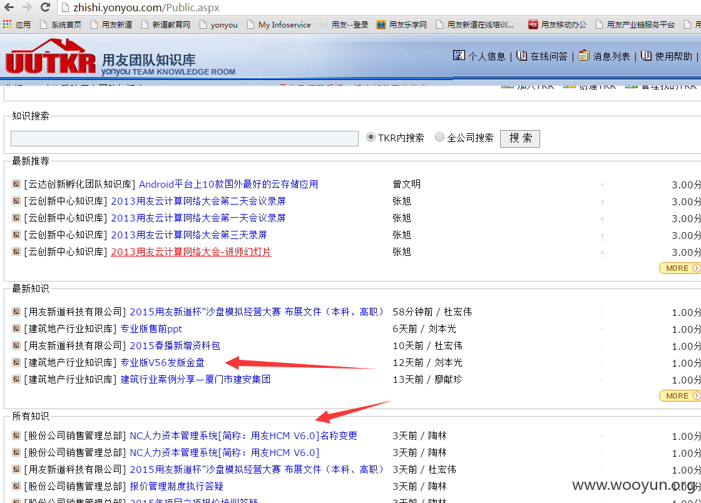This screenshot has width=701, height=503.
Task: Open 2013用友云计算网络大会第一天会议录屏 link
Action: point(198,218)
